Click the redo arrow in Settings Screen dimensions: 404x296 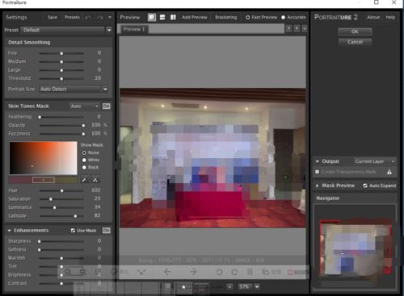pyautogui.click(x=100, y=18)
